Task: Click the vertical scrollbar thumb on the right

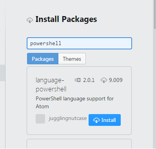Action: [x=155, y=15]
